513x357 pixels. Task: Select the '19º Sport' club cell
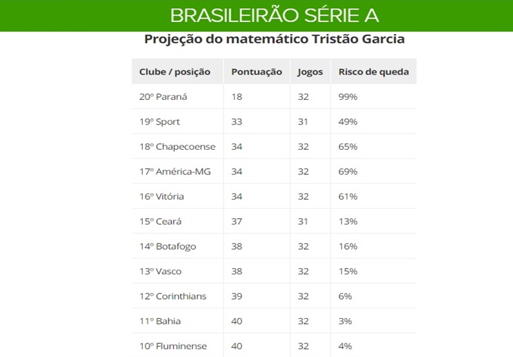pyautogui.click(x=160, y=122)
